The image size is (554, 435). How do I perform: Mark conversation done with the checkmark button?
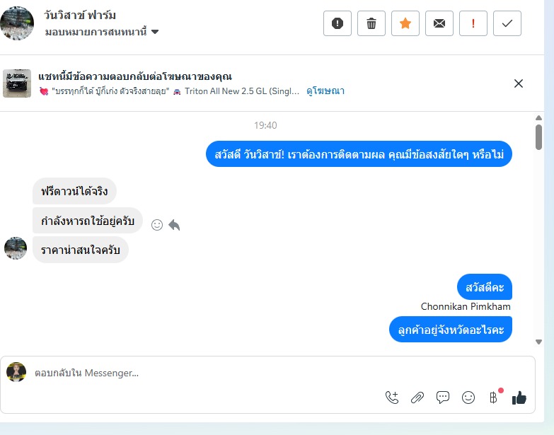(507, 23)
